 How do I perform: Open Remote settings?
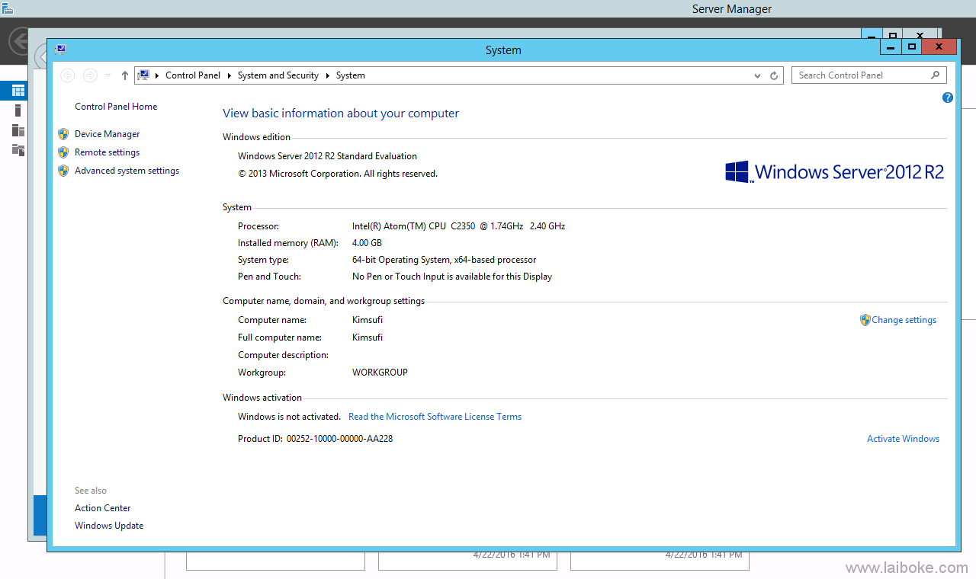coord(107,152)
